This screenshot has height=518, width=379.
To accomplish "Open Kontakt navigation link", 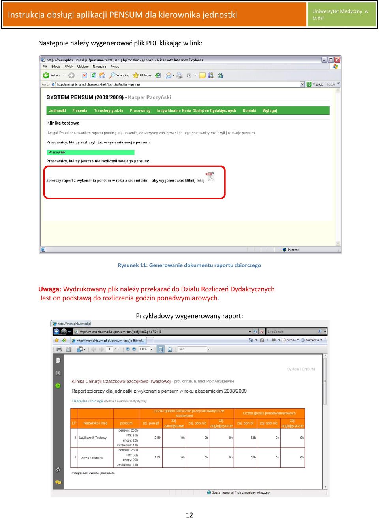I will pos(250,111).
